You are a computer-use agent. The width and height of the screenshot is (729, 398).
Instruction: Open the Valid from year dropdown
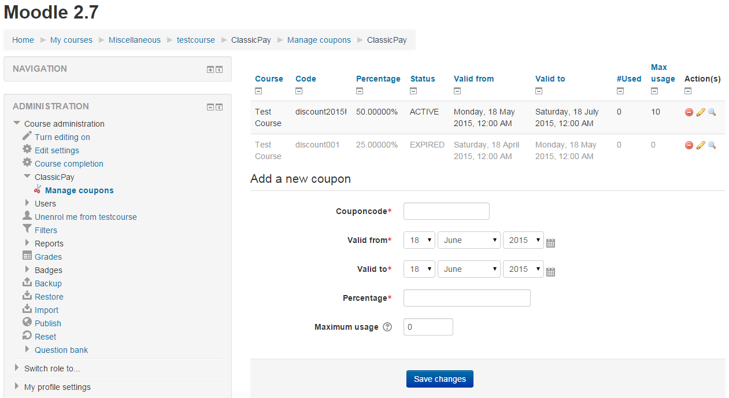pos(523,240)
